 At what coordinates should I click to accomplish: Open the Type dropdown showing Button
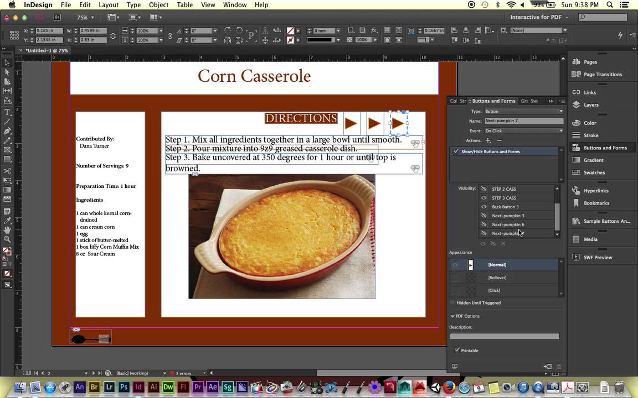[x=524, y=111]
